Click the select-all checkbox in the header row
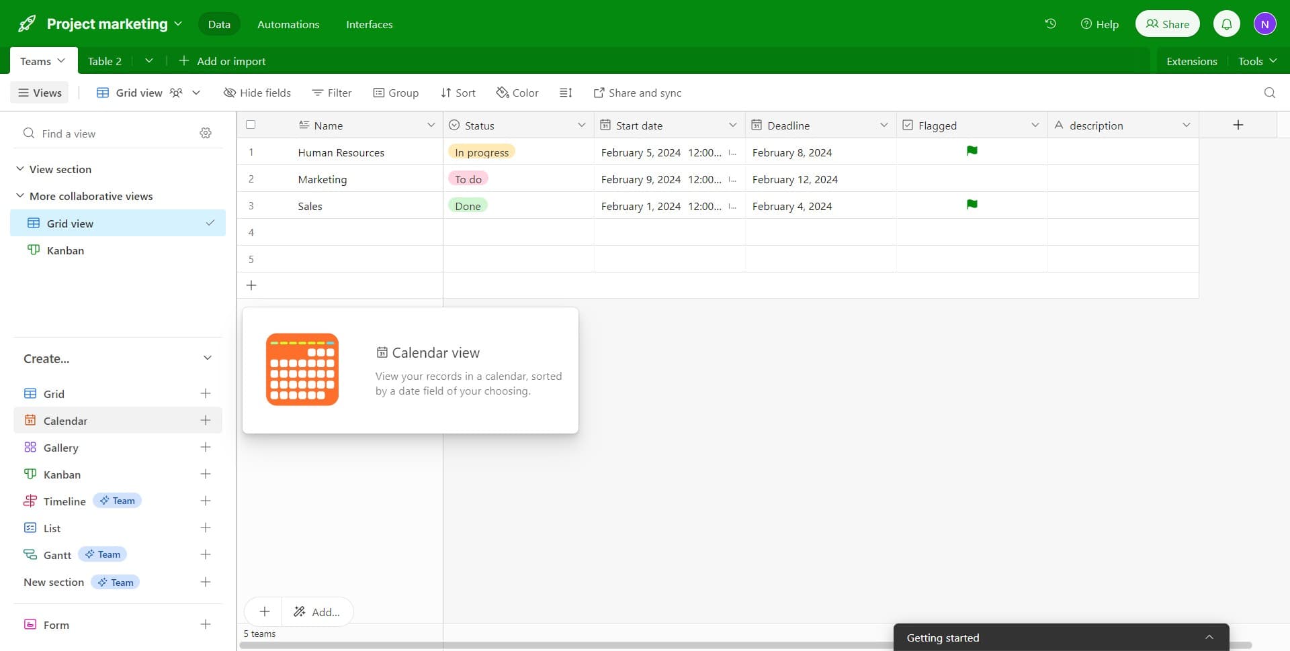The width and height of the screenshot is (1290, 651). tap(251, 125)
